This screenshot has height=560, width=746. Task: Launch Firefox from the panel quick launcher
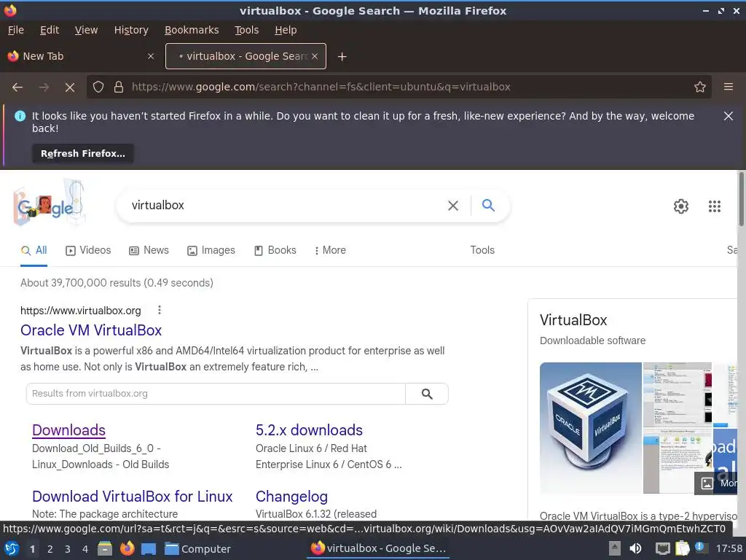(127, 549)
